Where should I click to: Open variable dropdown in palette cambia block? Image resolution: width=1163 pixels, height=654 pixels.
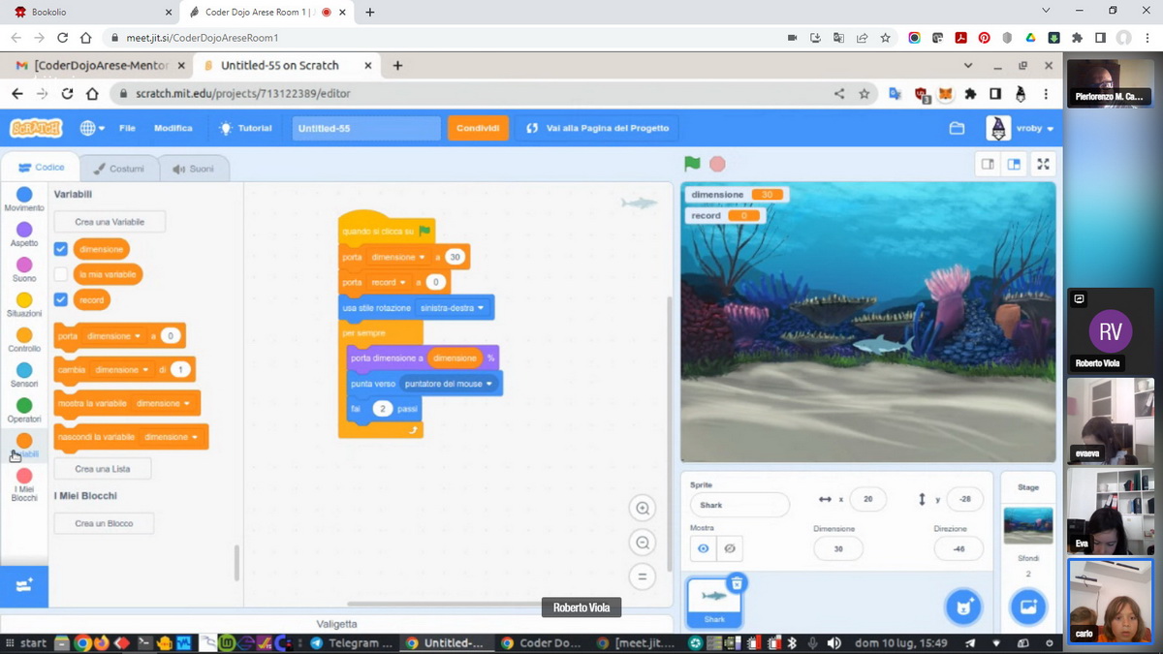tap(122, 370)
